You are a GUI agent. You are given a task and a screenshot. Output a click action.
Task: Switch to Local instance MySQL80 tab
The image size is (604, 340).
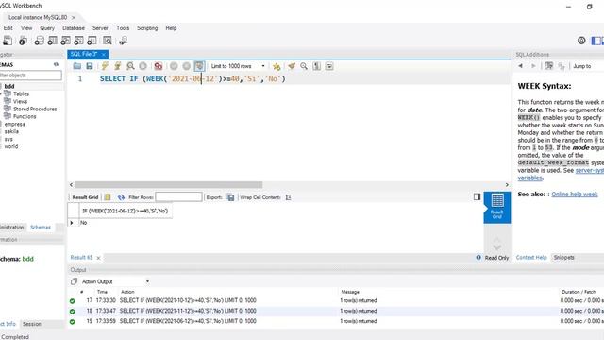click(x=38, y=17)
